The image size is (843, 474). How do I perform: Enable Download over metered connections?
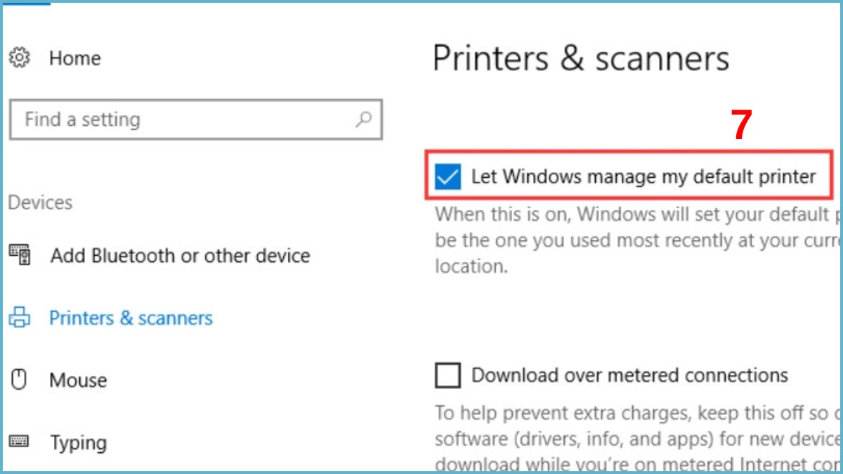447,375
